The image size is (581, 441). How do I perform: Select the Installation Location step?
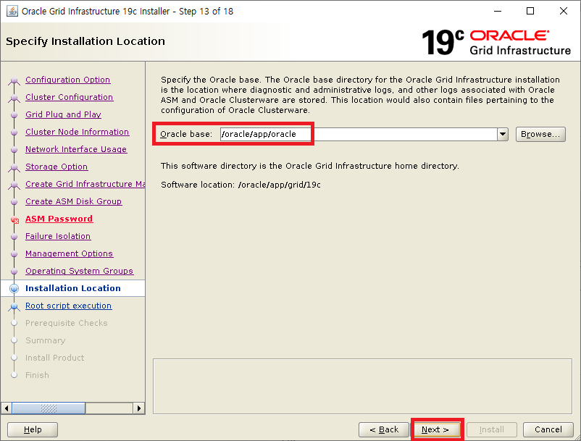(73, 288)
